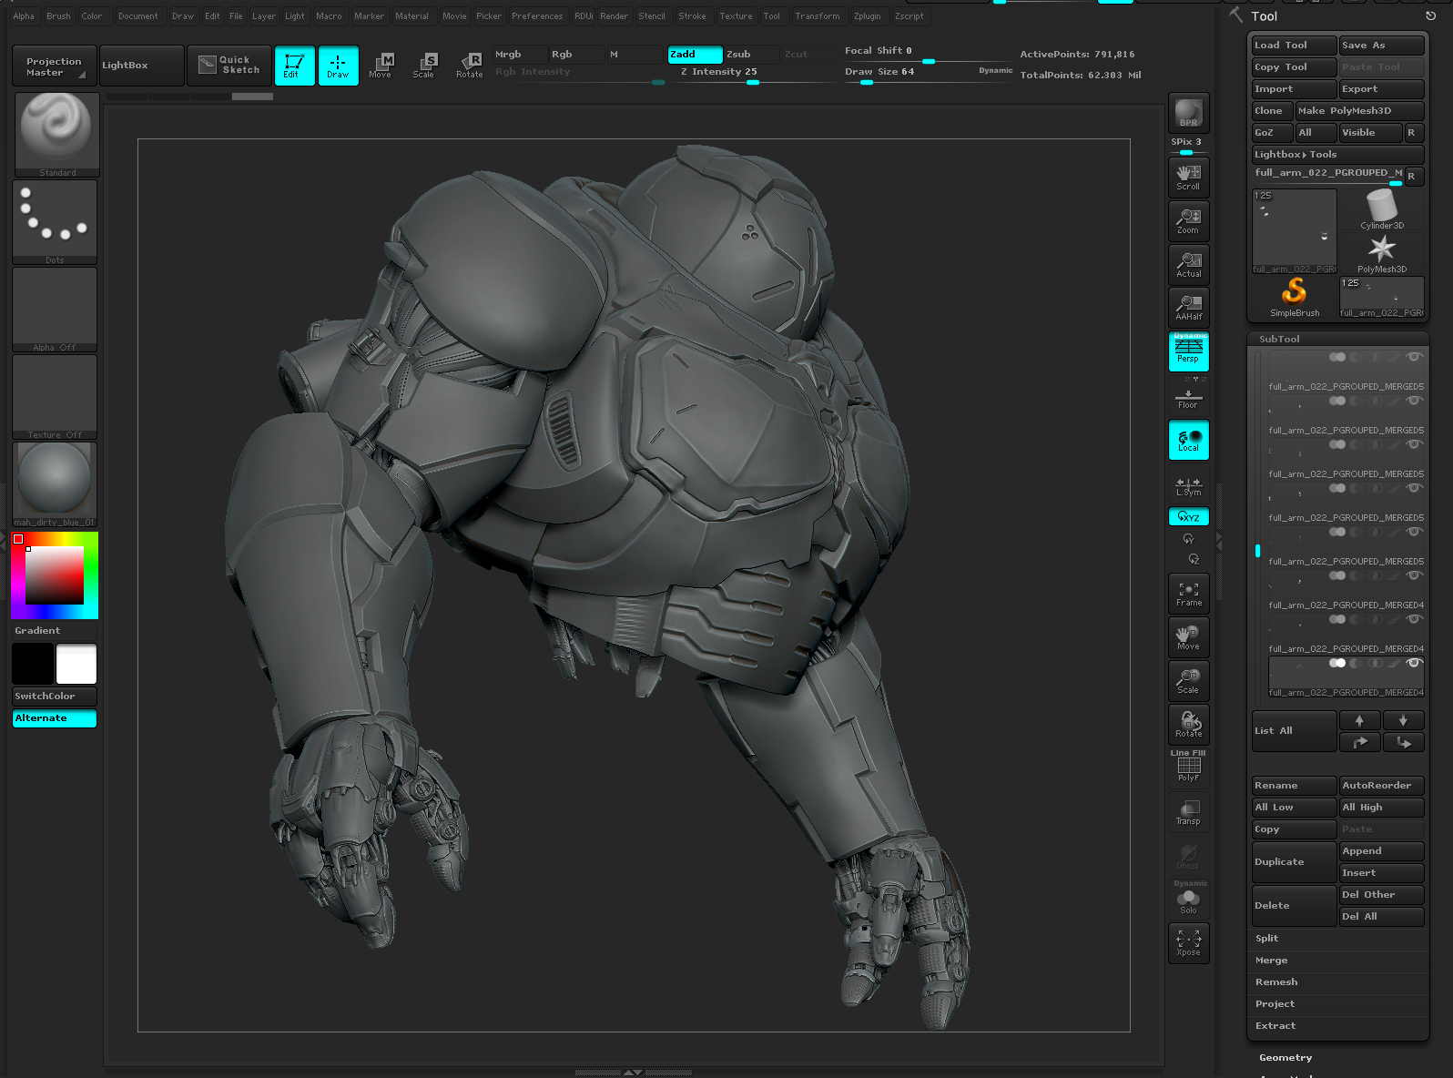Click the AAHalf icon
Viewport: 1453px width, 1078px height.
(1188, 308)
